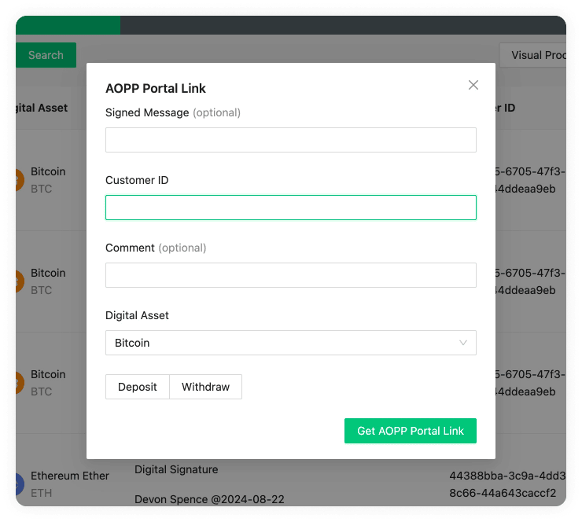This screenshot has height=522, width=582.
Task: Click the Visual Proof button in background
Action: click(533, 55)
